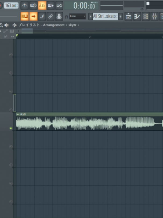This screenshot has width=163, height=218.
Task: Click the green playback start marker on the timeline
Action: 17,36
